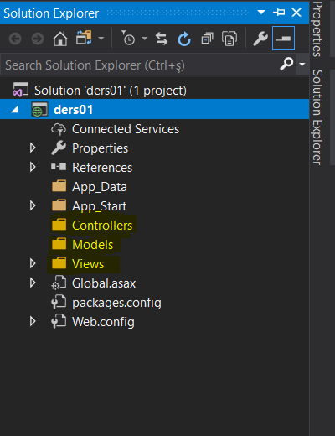Collapse the ders01 project node
The height and width of the screenshot is (436, 335).
14,110
